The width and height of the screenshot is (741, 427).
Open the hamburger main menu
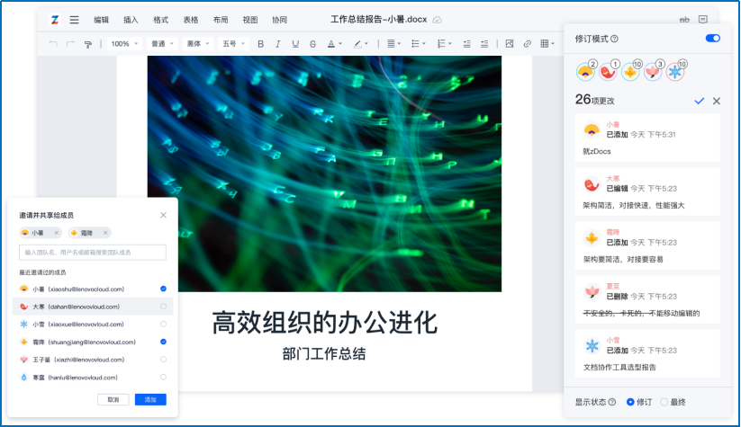pos(74,20)
